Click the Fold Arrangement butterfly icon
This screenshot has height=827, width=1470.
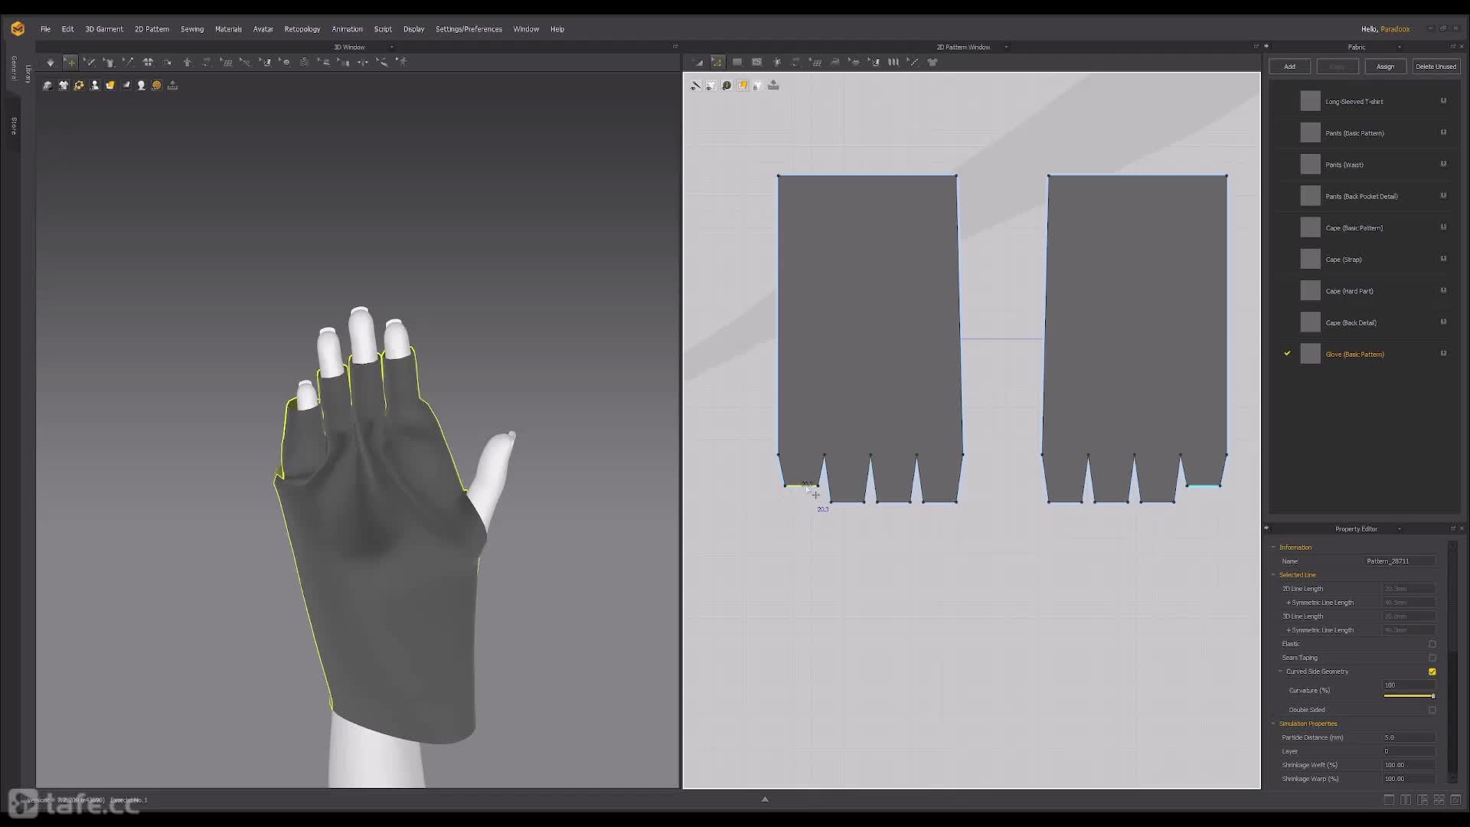[148, 62]
